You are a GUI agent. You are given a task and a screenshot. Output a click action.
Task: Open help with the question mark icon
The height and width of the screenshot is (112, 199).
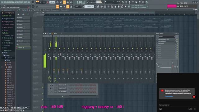(133, 2)
